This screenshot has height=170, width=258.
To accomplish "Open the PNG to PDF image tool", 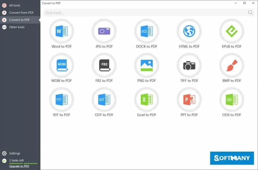I will (x=147, y=65).
